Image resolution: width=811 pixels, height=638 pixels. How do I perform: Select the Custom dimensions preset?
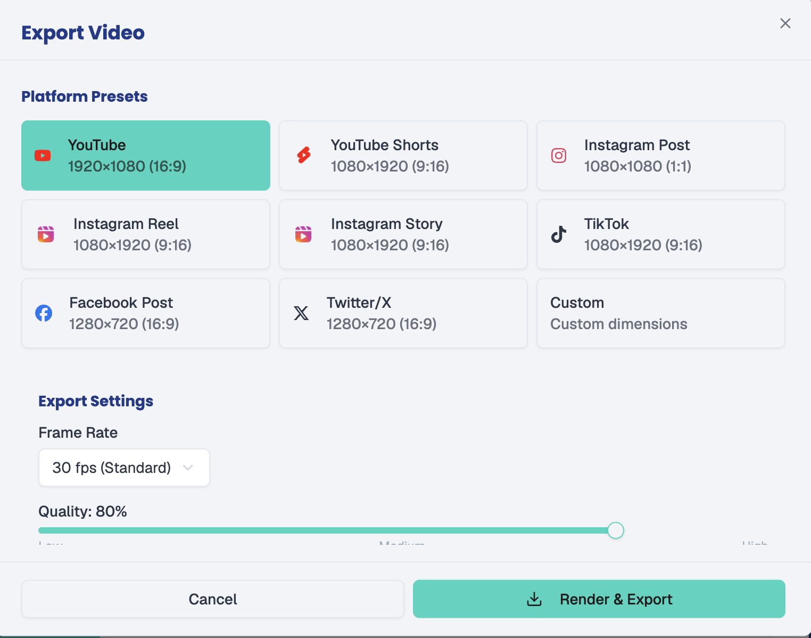[x=661, y=313]
